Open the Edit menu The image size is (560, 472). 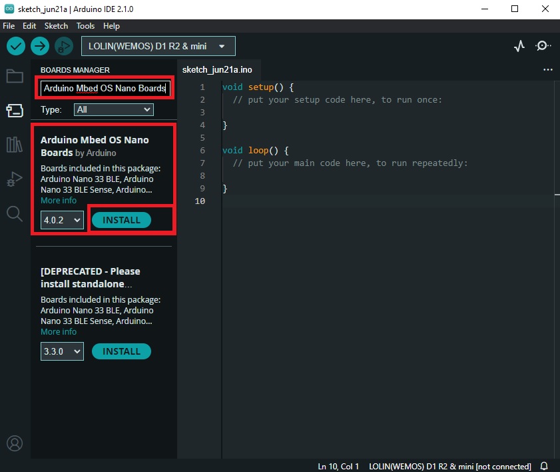tap(29, 26)
